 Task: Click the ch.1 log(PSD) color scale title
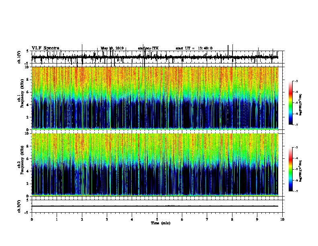click(301, 105)
